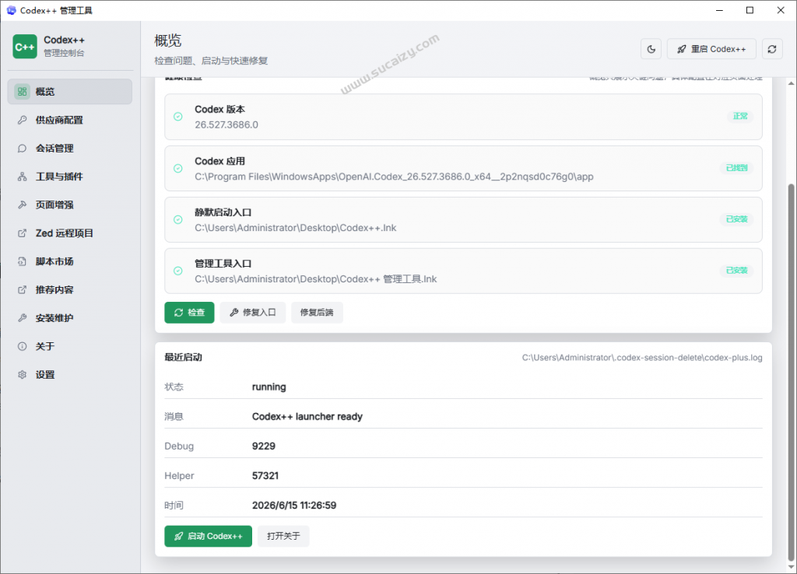Image resolution: width=797 pixels, height=574 pixels.
Task: Click the Desktop\Codex++.lnk path text
Action: [x=295, y=228]
